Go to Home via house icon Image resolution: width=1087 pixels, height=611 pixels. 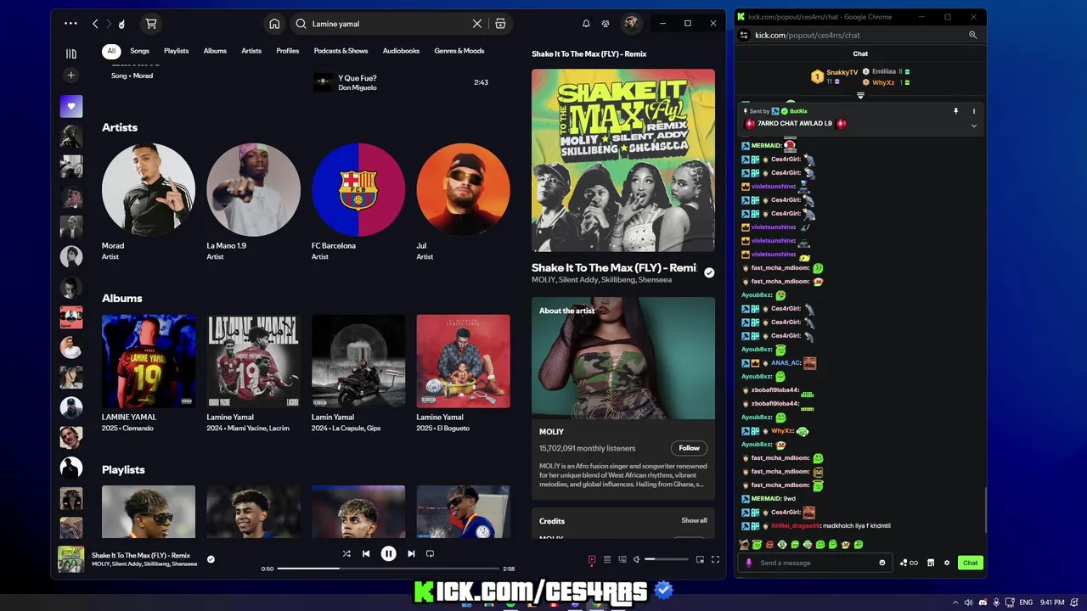[274, 24]
